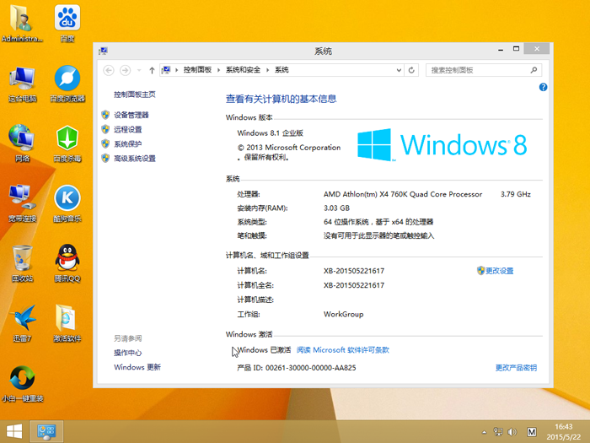Viewport: 590px width, 443px height.
Task: Click the processor value AMD Athlon text
Action: 403,194
